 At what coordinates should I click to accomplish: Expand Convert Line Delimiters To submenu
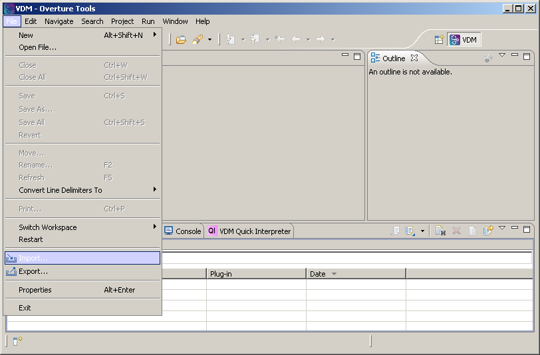(x=82, y=190)
